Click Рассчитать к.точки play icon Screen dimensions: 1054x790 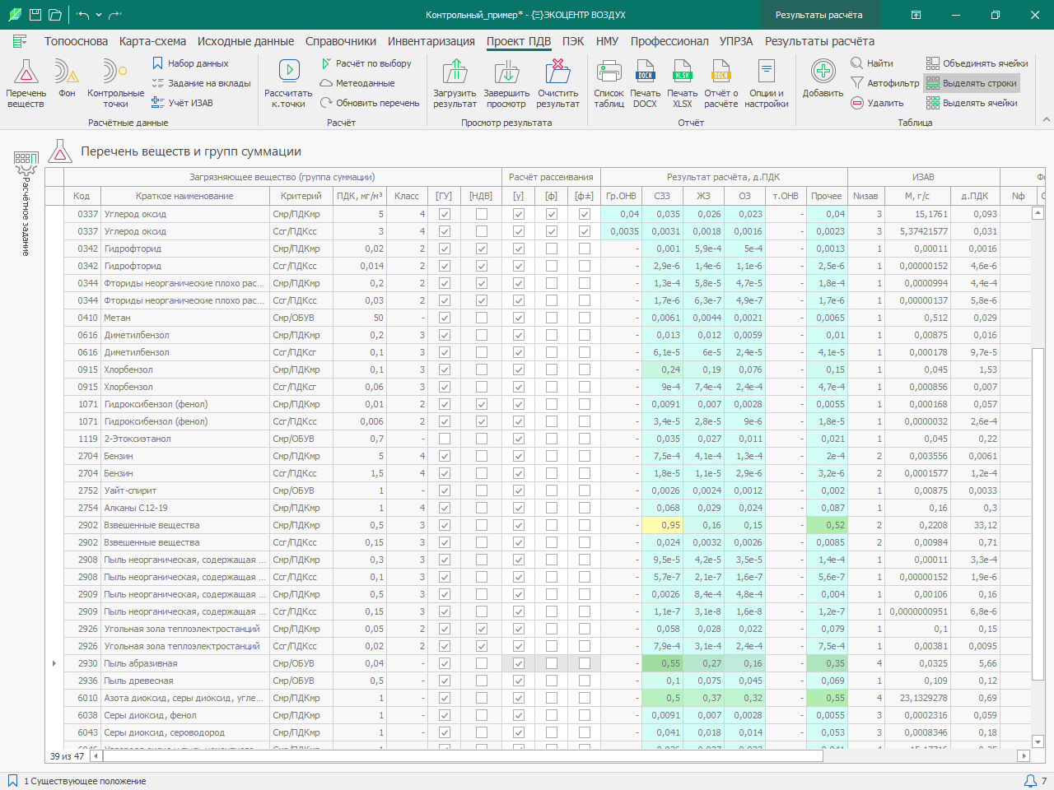point(289,72)
